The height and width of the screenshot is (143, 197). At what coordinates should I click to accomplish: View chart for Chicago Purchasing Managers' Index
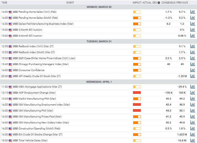[193, 64]
